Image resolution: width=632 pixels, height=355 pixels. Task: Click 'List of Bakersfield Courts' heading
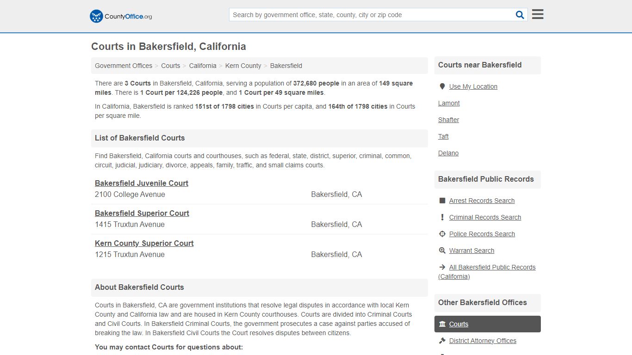click(140, 138)
